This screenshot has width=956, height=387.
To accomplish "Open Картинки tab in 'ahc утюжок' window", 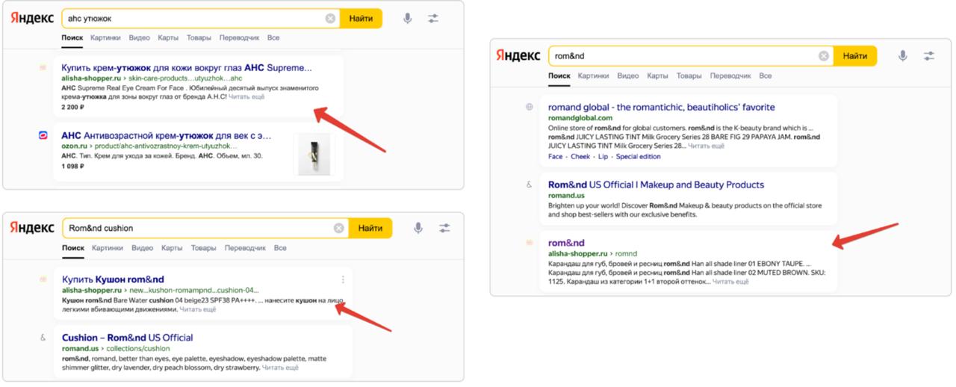I will click(105, 37).
